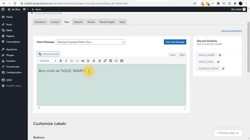Open the Select Message dropdown
250x140 pixels.
91,42
